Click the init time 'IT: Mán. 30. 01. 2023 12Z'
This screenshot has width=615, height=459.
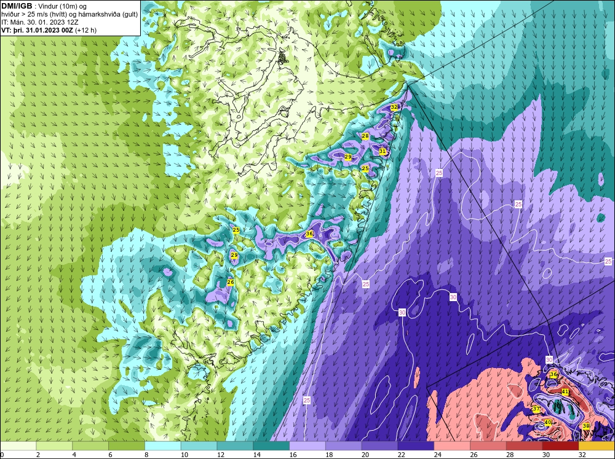pyautogui.click(x=40, y=22)
